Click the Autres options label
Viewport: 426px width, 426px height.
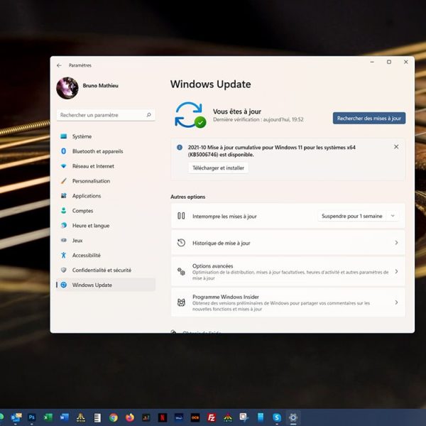click(x=187, y=197)
